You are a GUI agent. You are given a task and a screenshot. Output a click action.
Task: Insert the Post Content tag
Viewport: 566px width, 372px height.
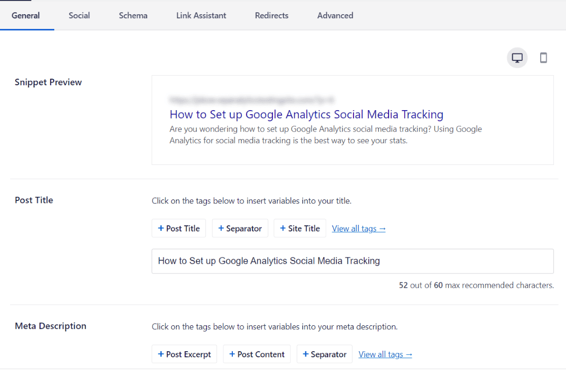coord(257,354)
